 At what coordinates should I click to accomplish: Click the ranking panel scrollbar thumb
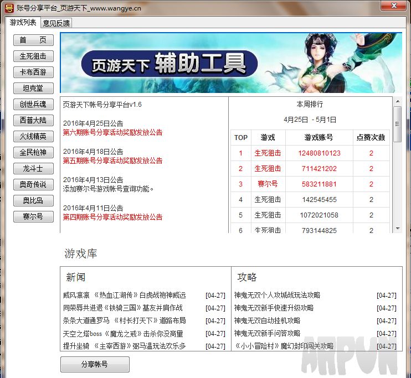click(x=398, y=124)
